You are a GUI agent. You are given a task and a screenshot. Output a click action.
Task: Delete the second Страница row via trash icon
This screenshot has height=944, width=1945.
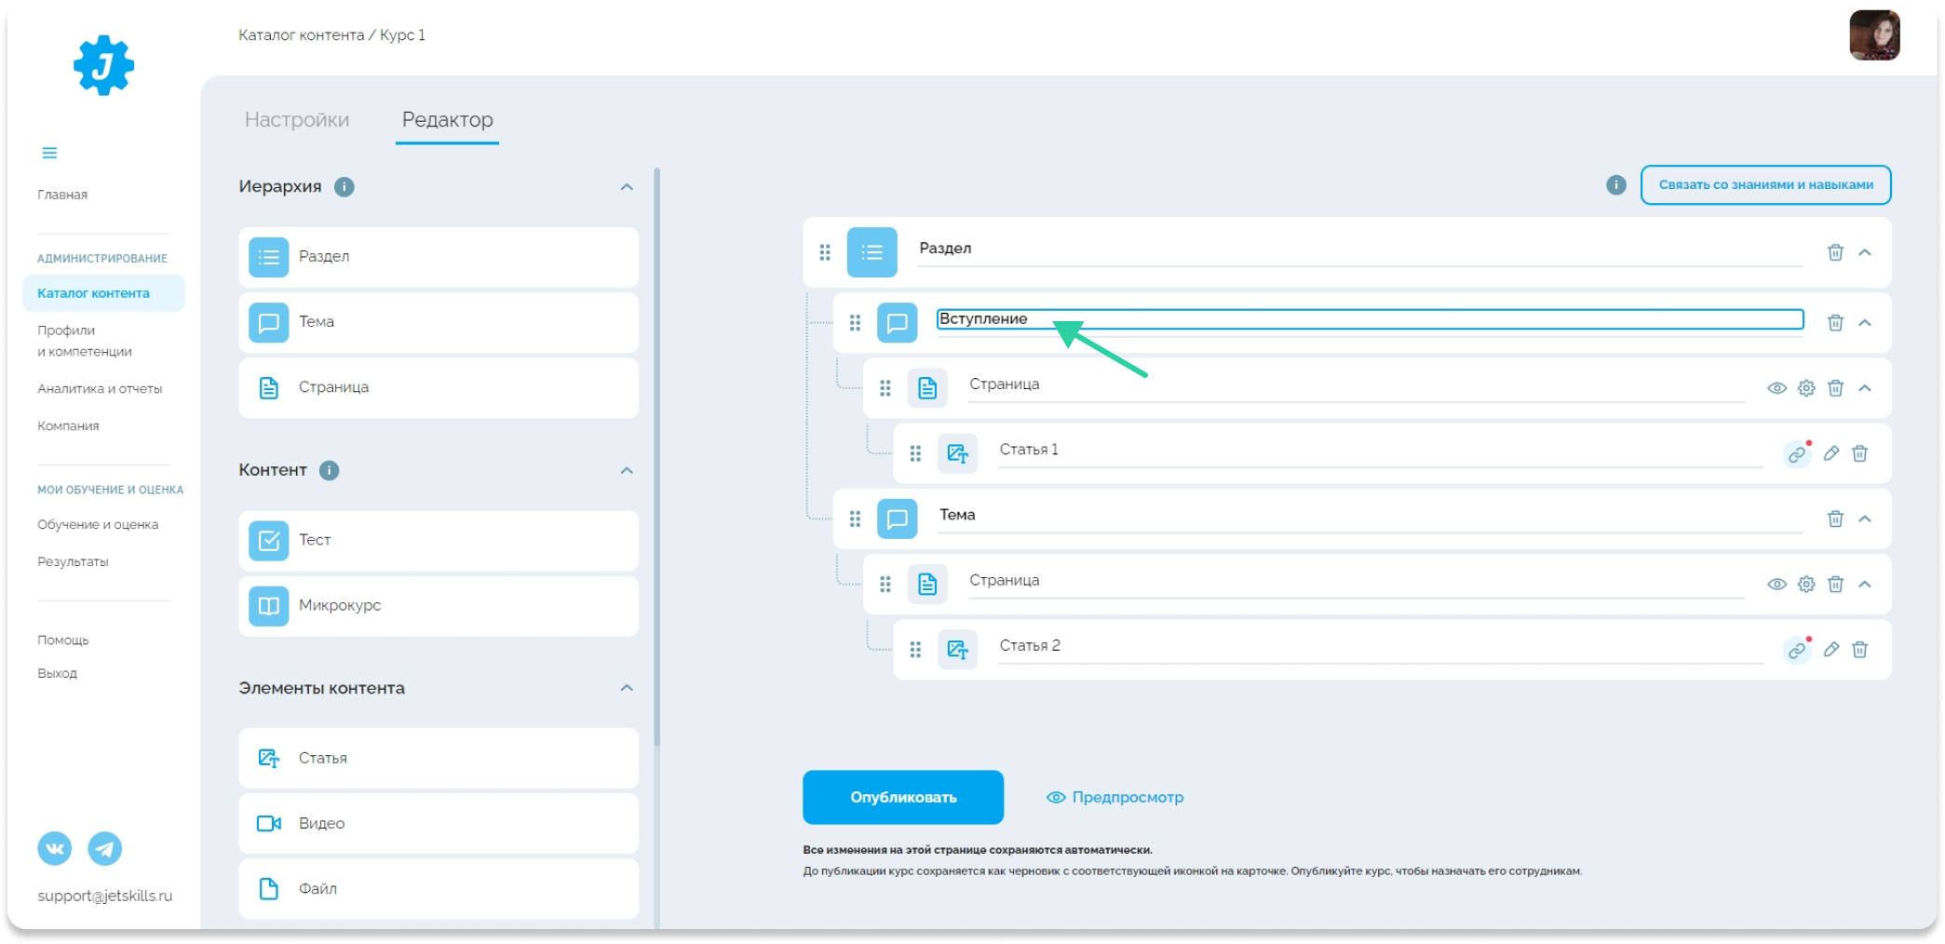point(1835,584)
